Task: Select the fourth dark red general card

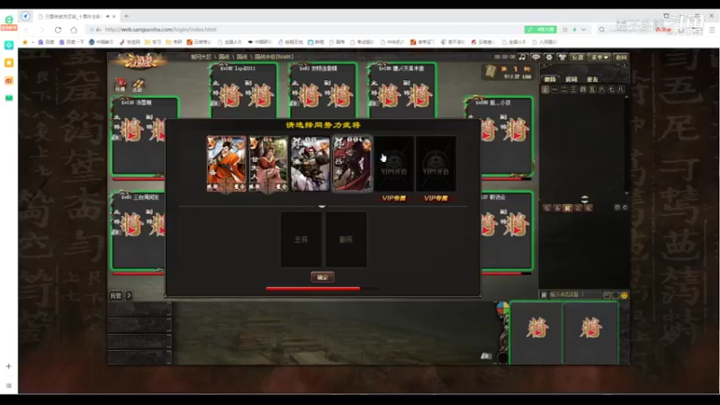Action: point(352,164)
